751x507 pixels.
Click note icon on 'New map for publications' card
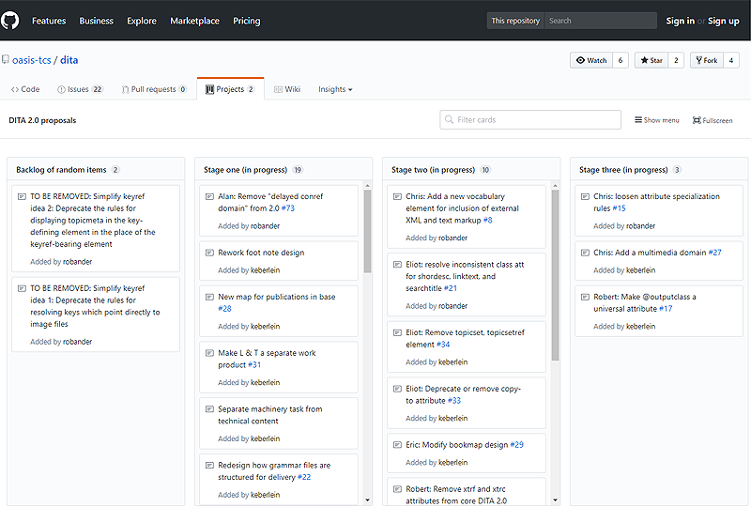[209, 297]
